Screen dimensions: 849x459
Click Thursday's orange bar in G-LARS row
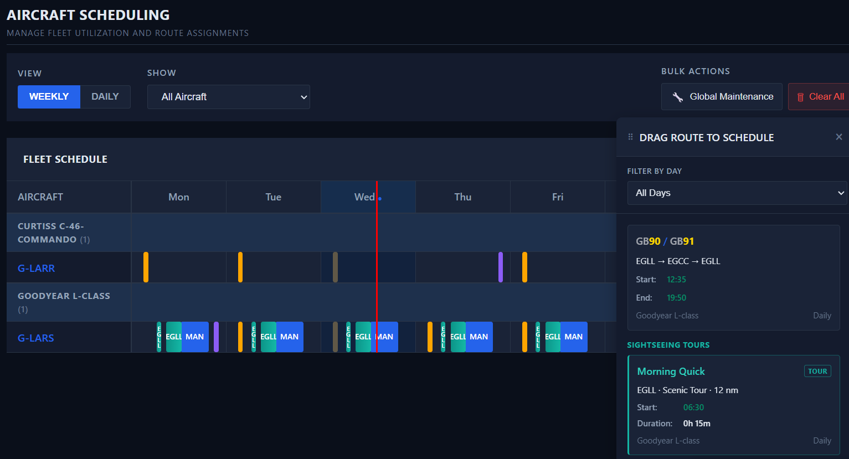pos(430,337)
